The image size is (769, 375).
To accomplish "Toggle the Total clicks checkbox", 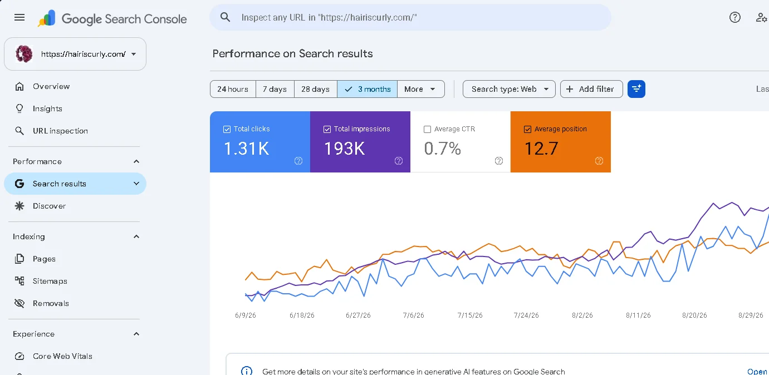I will click(x=227, y=129).
